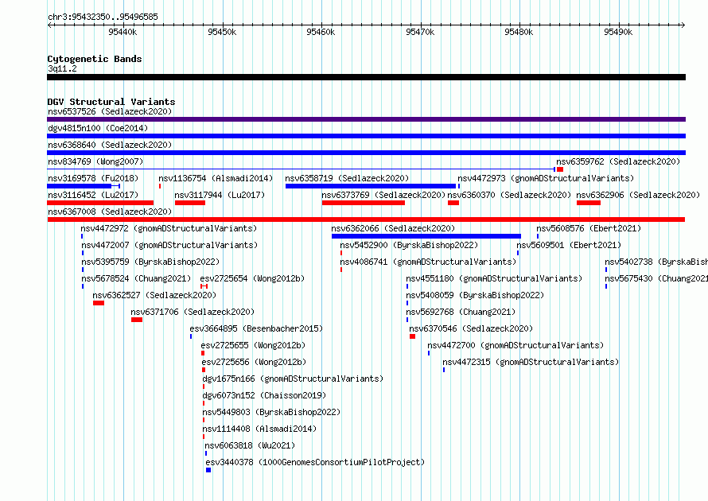
Task: Click the nsv5675430 variant label
Action: pyautogui.click(x=656, y=278)
